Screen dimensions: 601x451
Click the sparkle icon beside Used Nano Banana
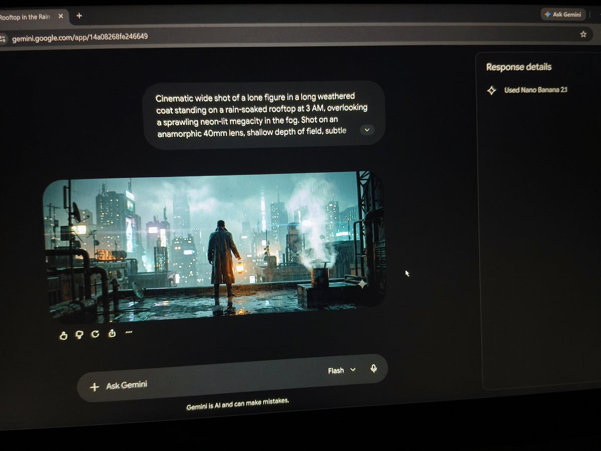tap(492, 90)
